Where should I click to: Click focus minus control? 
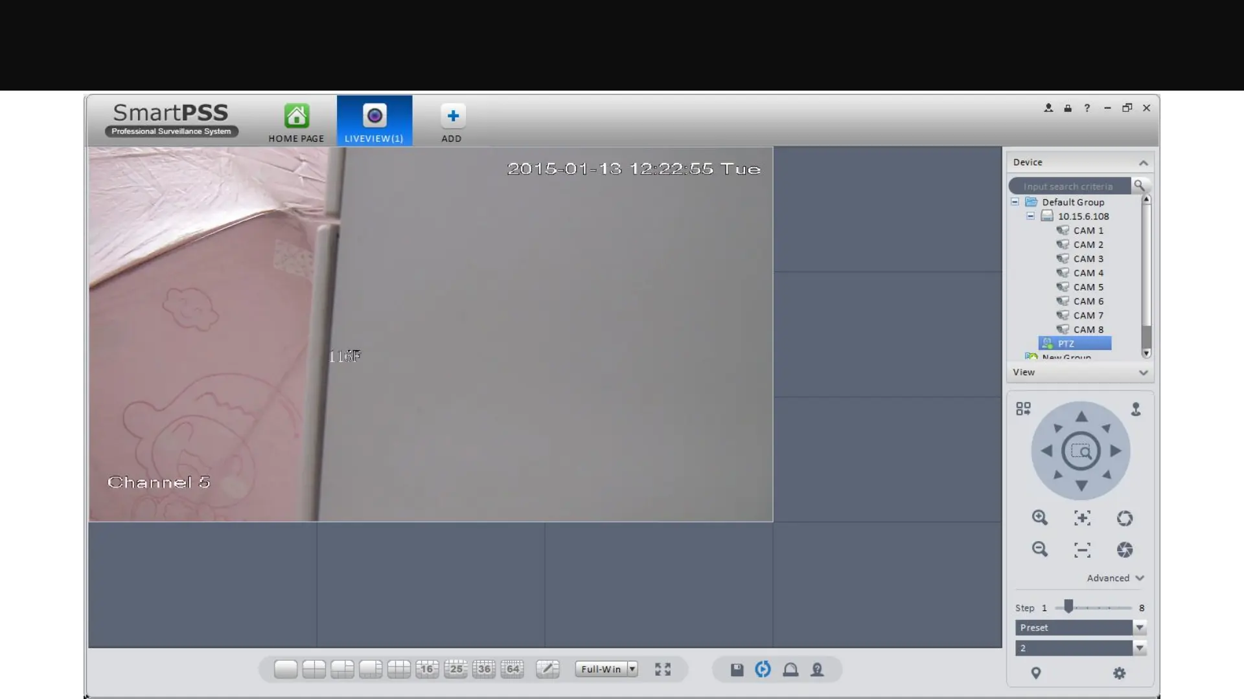[x=1082, y=550]
